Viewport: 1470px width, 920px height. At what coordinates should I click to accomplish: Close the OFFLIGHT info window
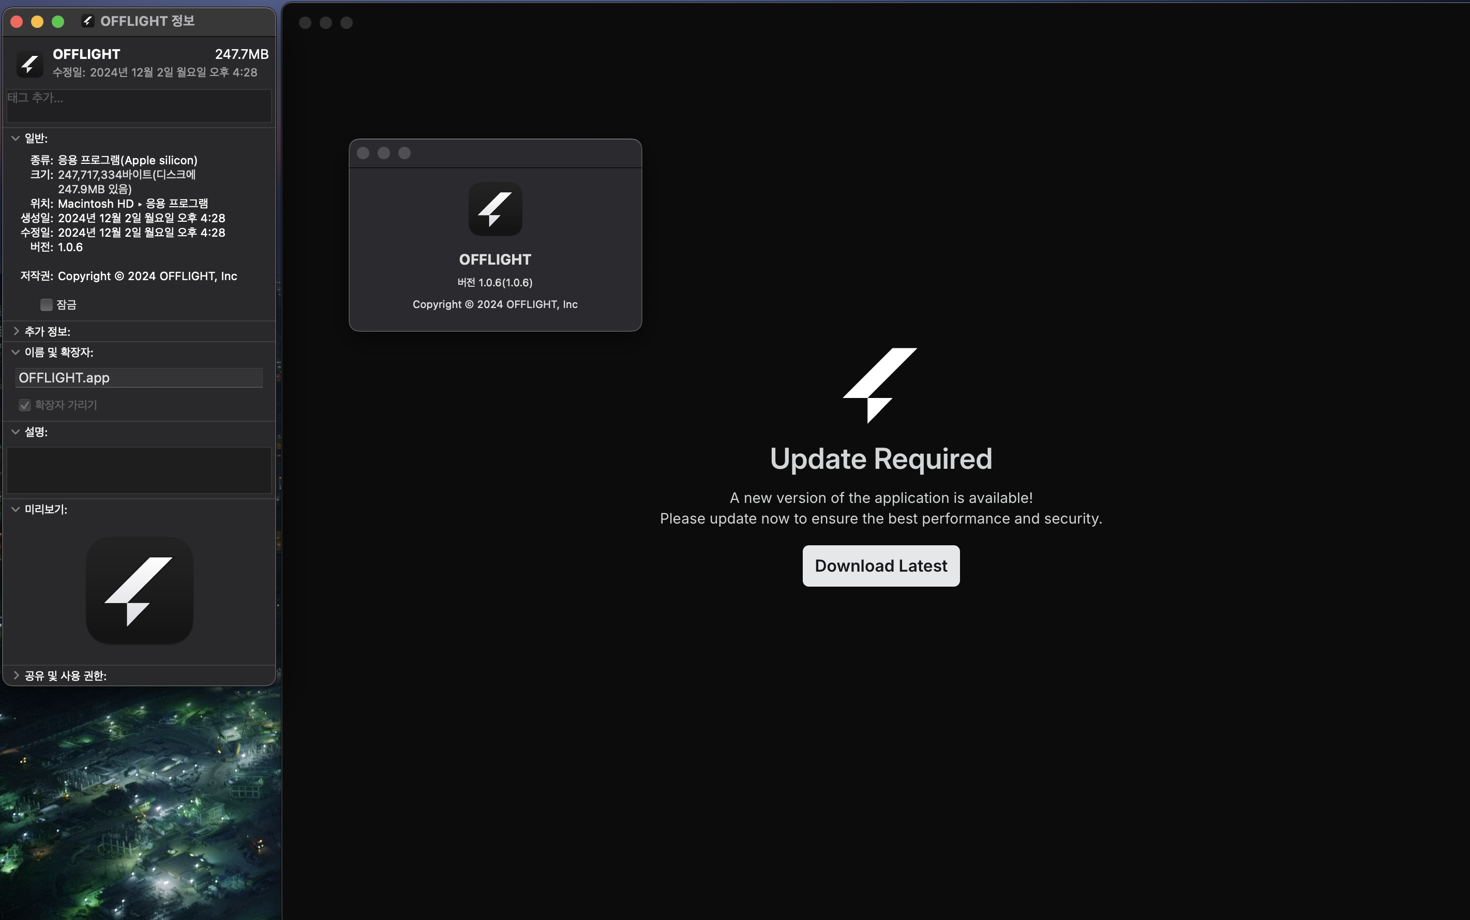point(17,22)
